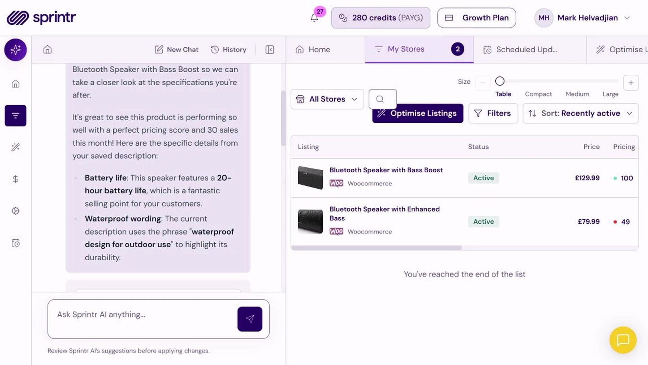This screenshot has height=365, width=648.
Task: Click the size slider handle
Action: pos(500,81)
